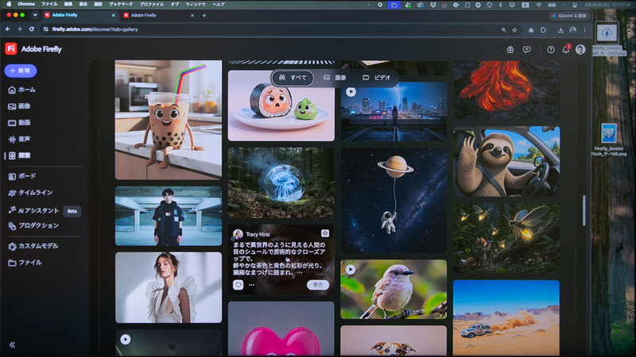
Task: Open the ファイル menu in macOS menu bar
Action: coord(49,4)
